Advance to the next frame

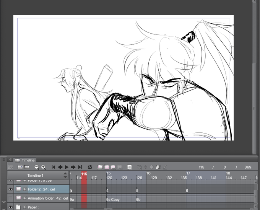73,167
